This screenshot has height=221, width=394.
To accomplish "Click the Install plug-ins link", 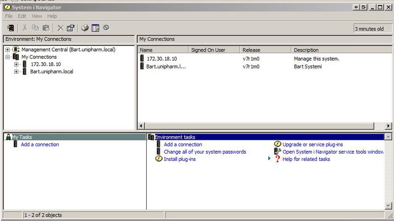I will pyautogui.click(x=180, y=159).
